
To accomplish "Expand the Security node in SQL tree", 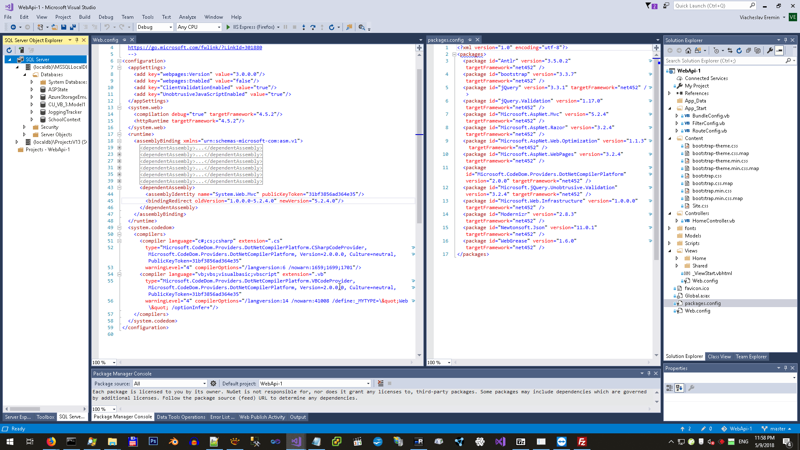I will coord(24,127).
